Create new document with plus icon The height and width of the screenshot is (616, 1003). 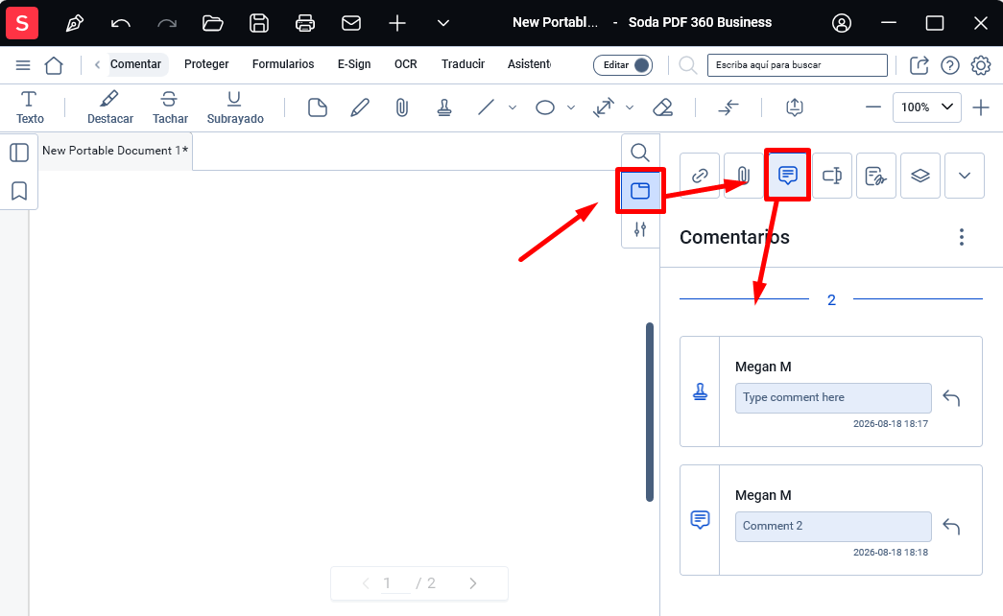pos(397,24)
